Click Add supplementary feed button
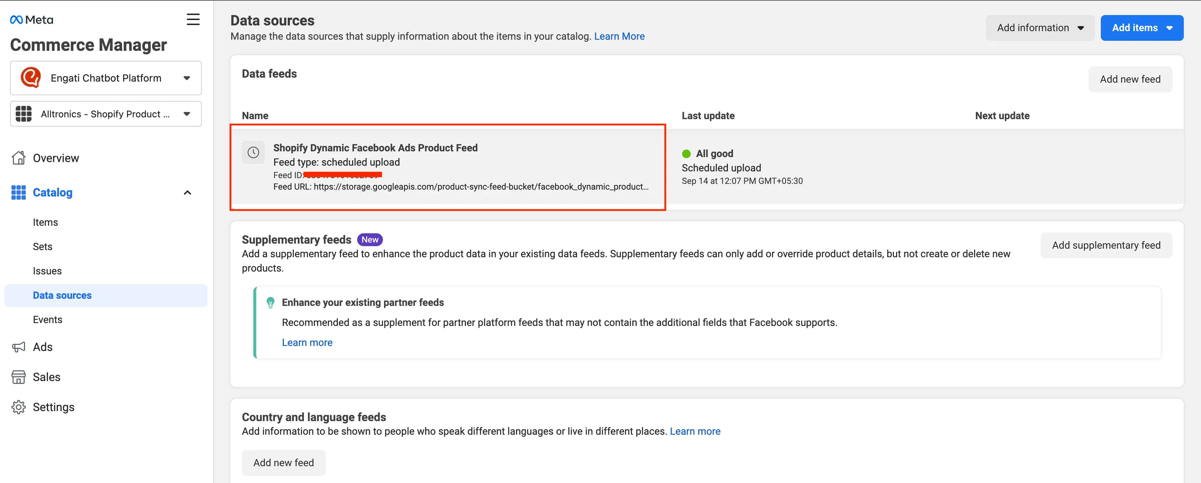 pos(1106,245)
